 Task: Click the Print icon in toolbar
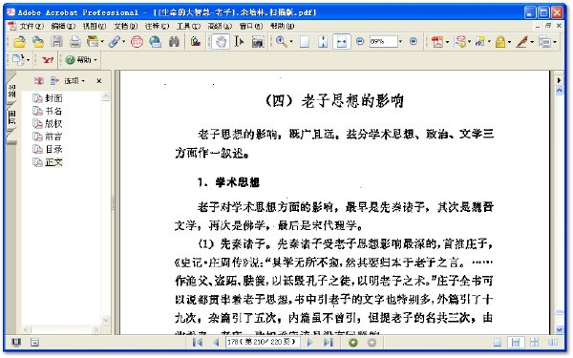point(74,42)
